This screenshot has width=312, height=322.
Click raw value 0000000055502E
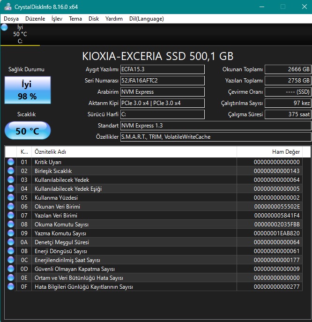click(x=277, y=207)
